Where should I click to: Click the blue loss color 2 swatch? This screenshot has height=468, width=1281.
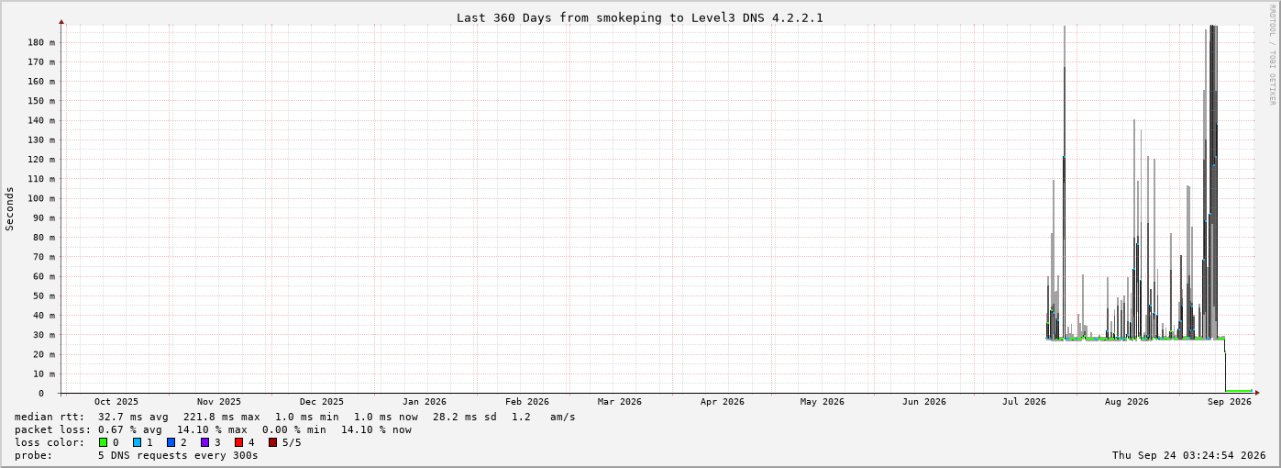click(x=171, y=442)
